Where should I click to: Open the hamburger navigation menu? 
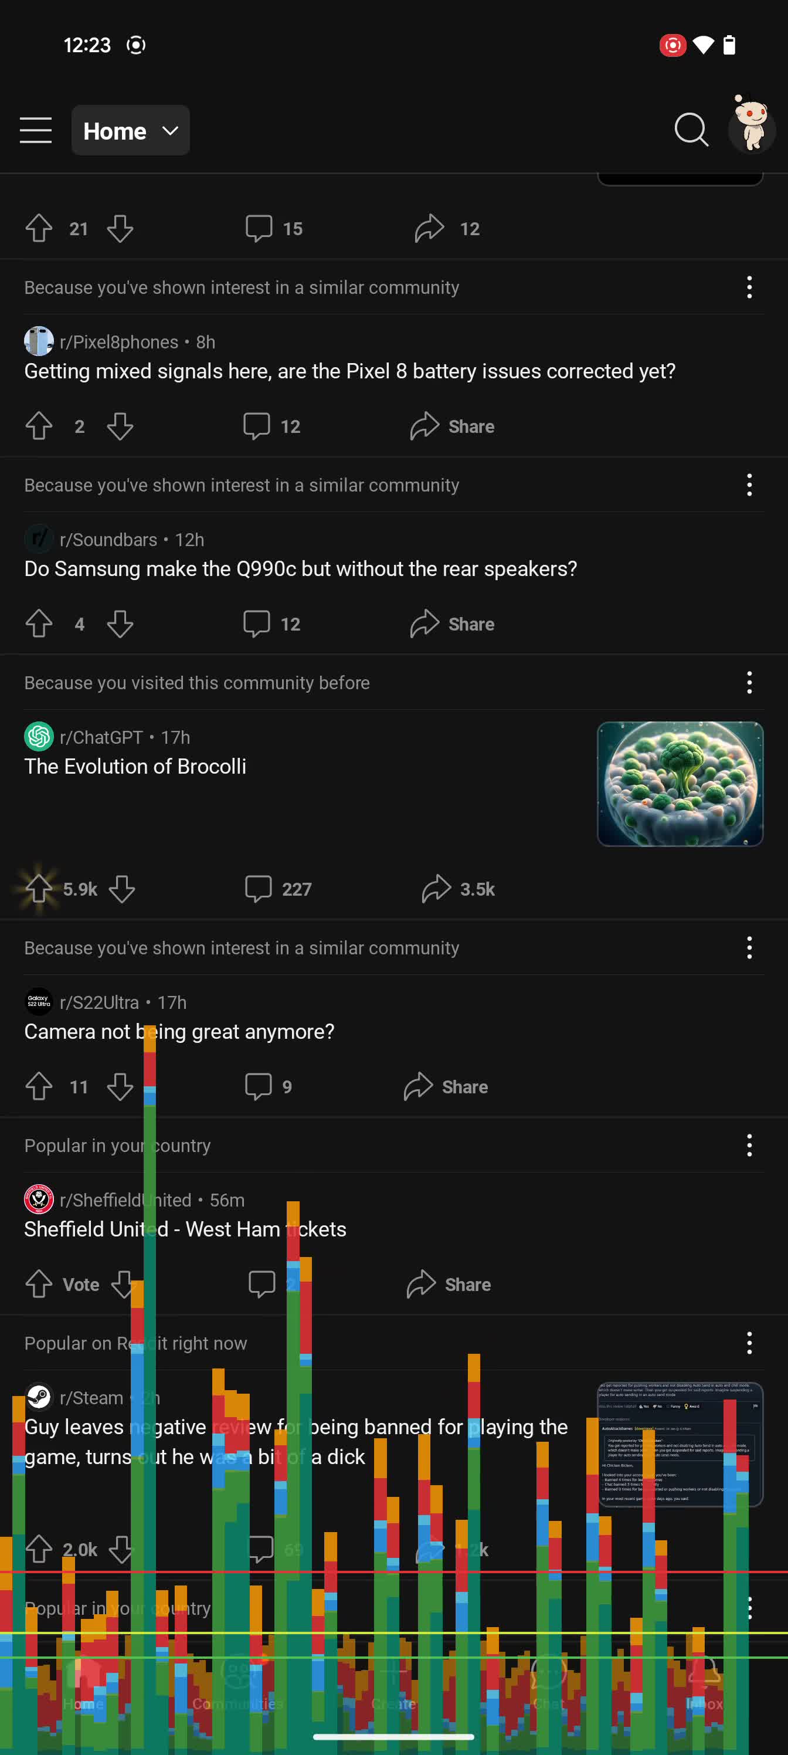(35, 130)
